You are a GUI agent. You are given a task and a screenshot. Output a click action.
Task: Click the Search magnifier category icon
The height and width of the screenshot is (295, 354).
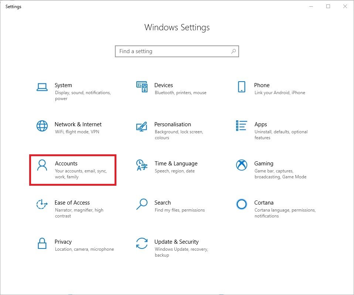(142, 204)
